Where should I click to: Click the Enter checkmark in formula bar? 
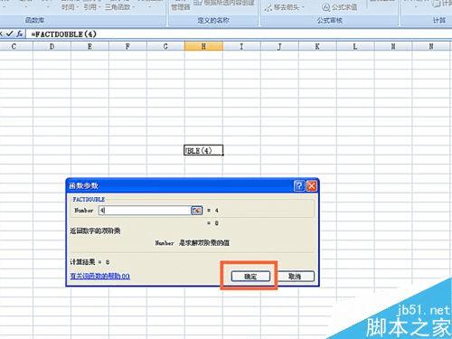(9, 33)
